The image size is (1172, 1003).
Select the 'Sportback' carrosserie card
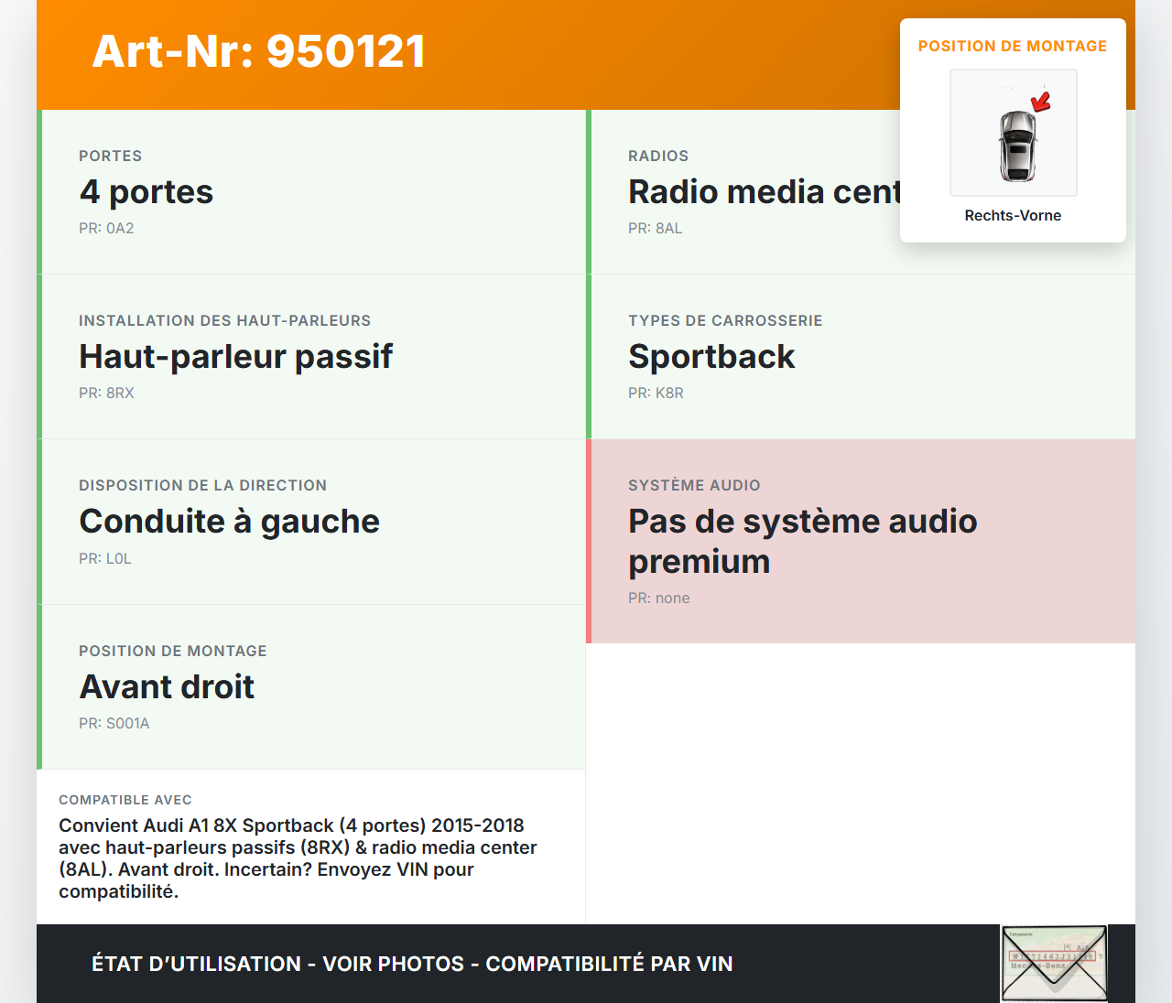click(x=861, y=356)
